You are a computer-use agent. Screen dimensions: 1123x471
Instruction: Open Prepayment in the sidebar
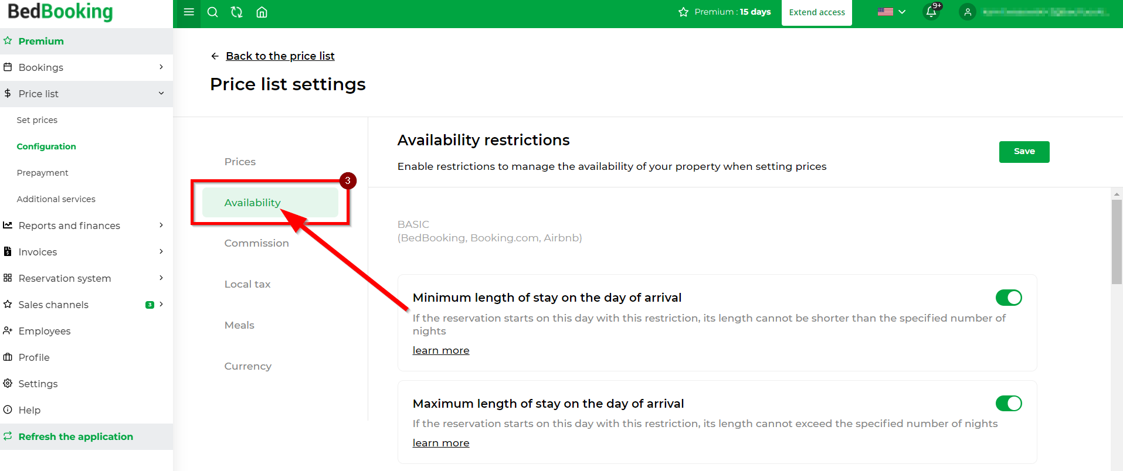click(42, 173)
